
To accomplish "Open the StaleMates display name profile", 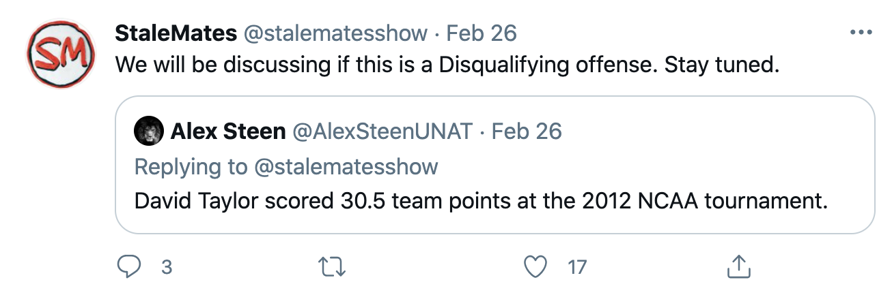I will 176,33.
